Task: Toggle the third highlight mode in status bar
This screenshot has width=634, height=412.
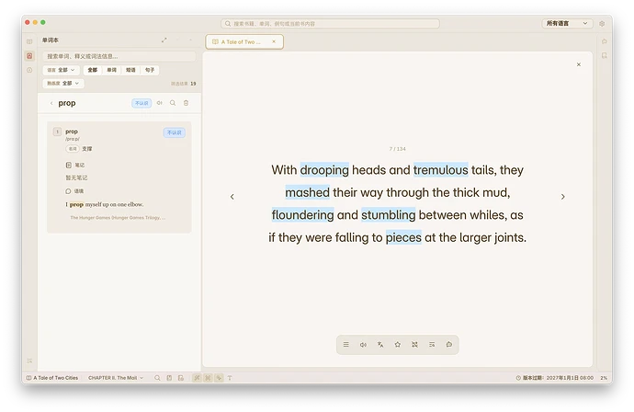Action: 219,378
